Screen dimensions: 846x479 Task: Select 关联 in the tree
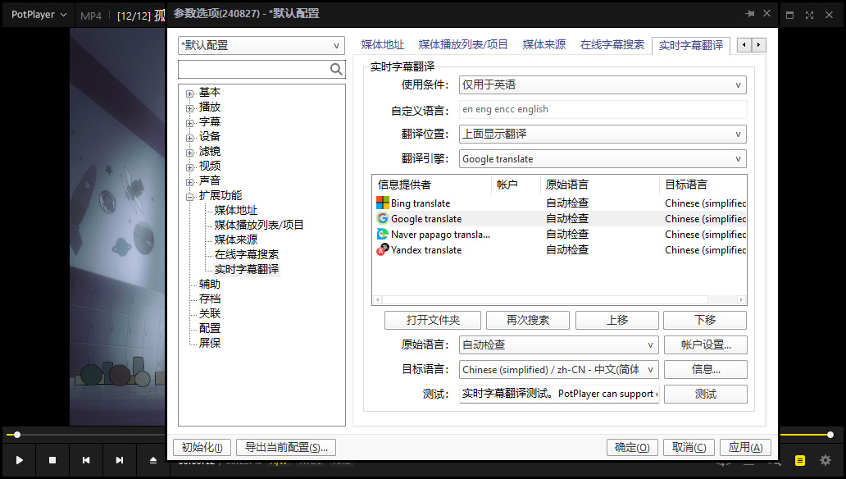(x=209, y=313)
